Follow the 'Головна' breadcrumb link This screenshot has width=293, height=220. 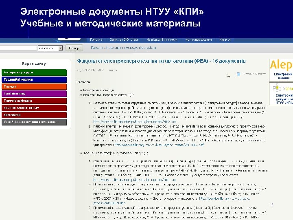[97, 48]
